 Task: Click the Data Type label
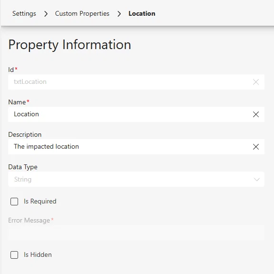(x=23, y=167)
